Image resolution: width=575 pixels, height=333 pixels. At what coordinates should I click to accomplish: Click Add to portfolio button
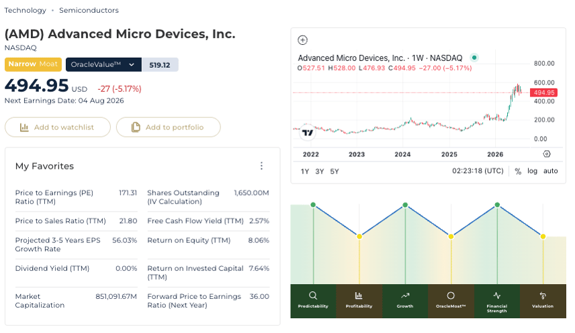(169, 127)
